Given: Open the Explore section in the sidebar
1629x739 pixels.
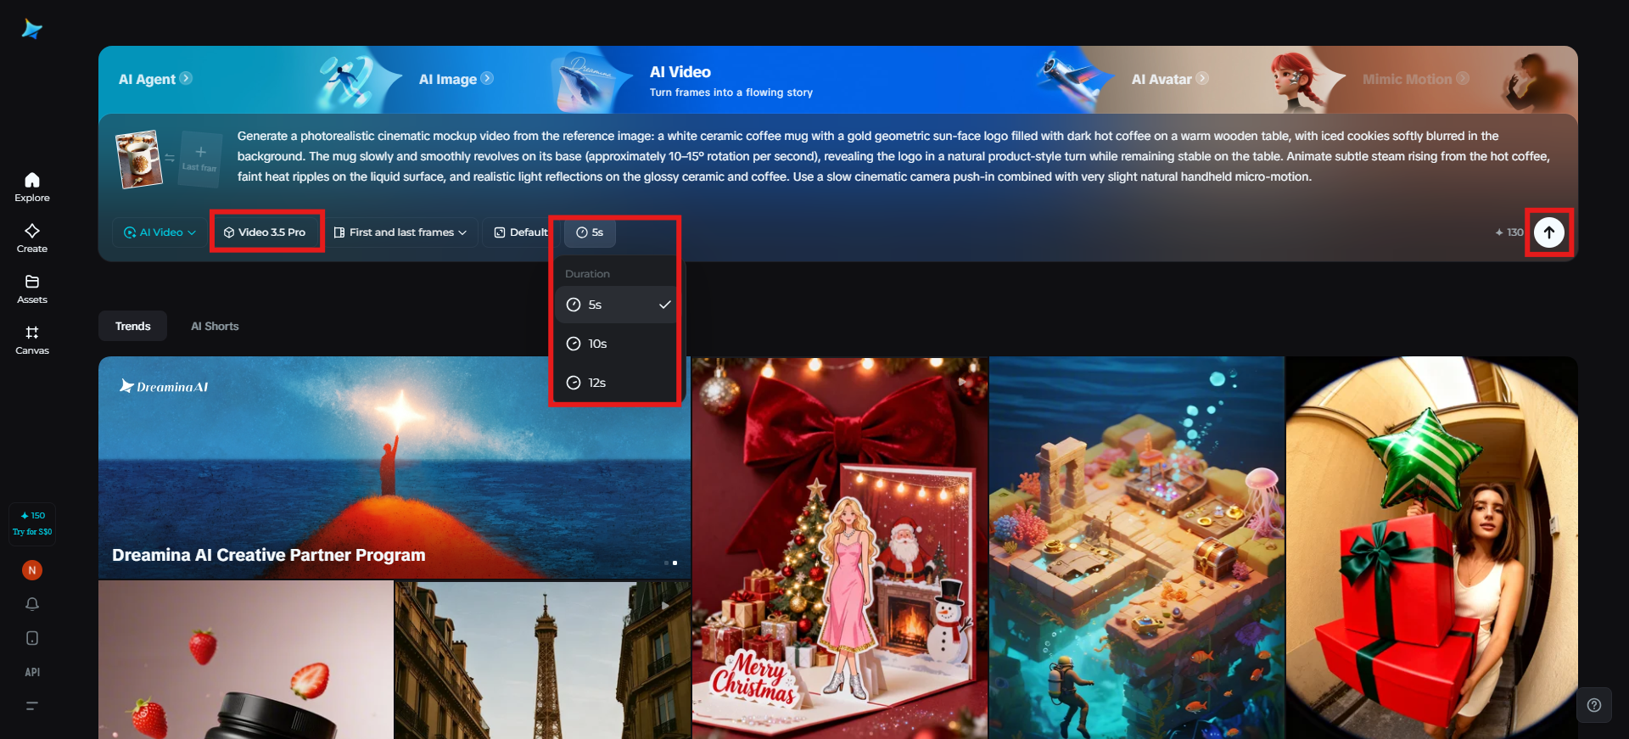Looking at the screenshot, I should pos(32,187).
